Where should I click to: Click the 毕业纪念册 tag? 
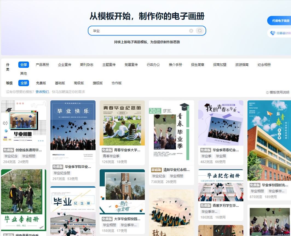click(62, 173)
